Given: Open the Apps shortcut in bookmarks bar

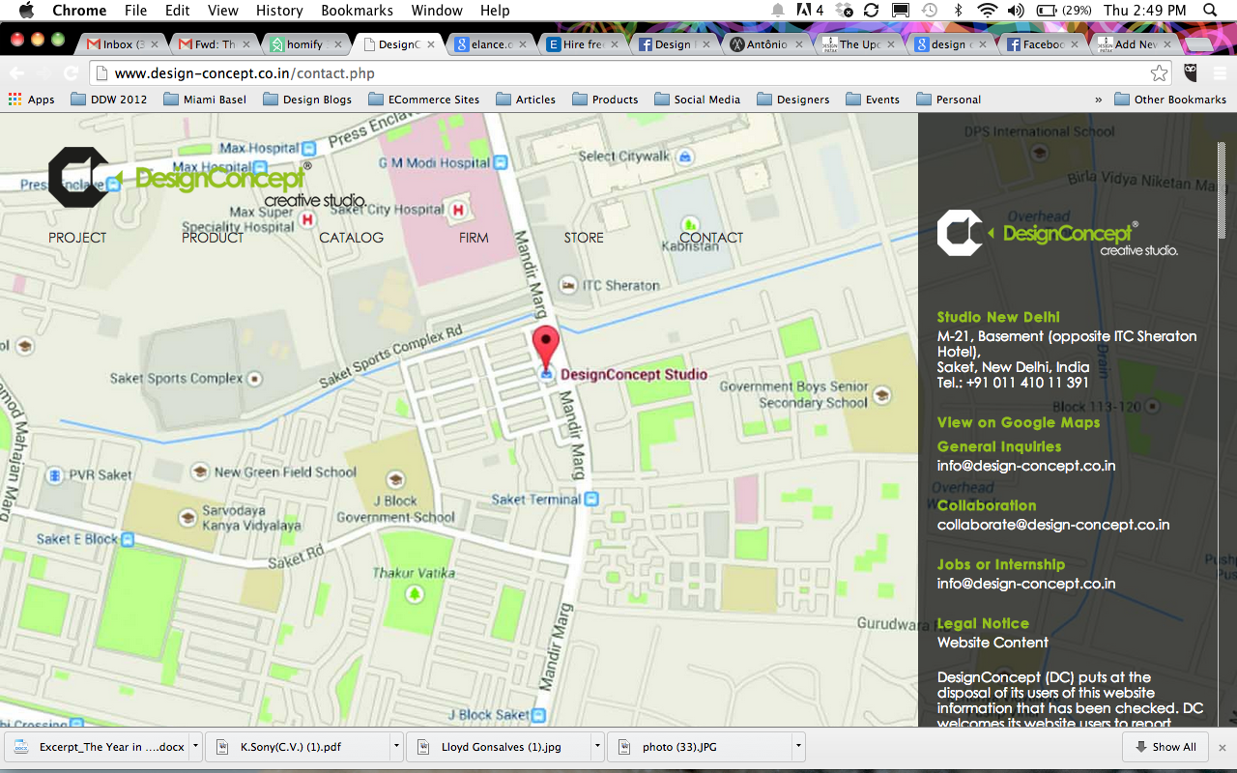Looking at the screenshot, I should (x=32, y=99).
